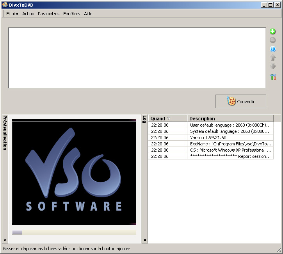Click the window resize grip in the corner

pos(279,250)
